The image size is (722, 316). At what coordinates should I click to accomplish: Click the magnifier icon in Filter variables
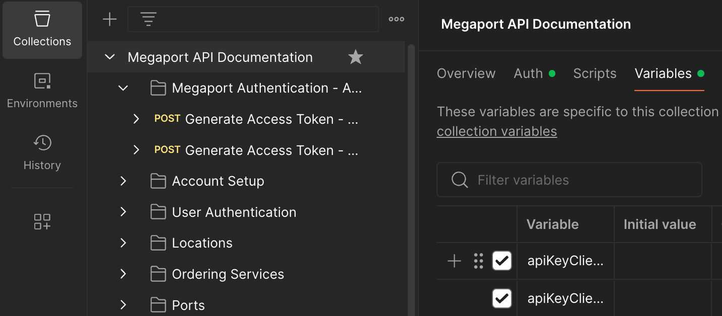(x=460, y=180)
